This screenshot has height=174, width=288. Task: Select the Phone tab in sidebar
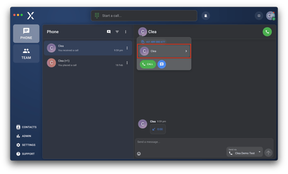[26, 34]
